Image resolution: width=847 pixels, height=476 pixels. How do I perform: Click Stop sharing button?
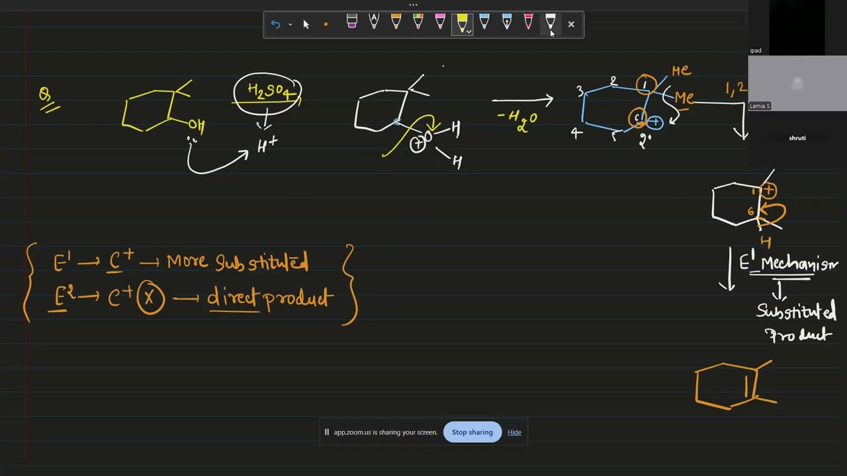click(472, 432)
